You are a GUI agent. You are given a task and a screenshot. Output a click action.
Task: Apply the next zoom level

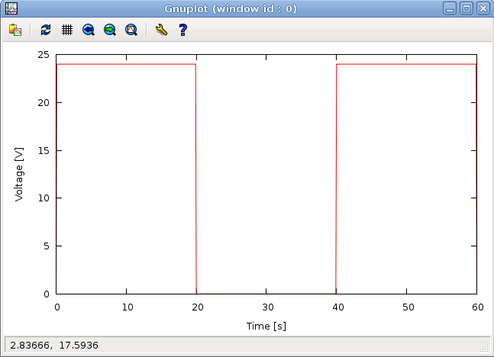point(110,30)
